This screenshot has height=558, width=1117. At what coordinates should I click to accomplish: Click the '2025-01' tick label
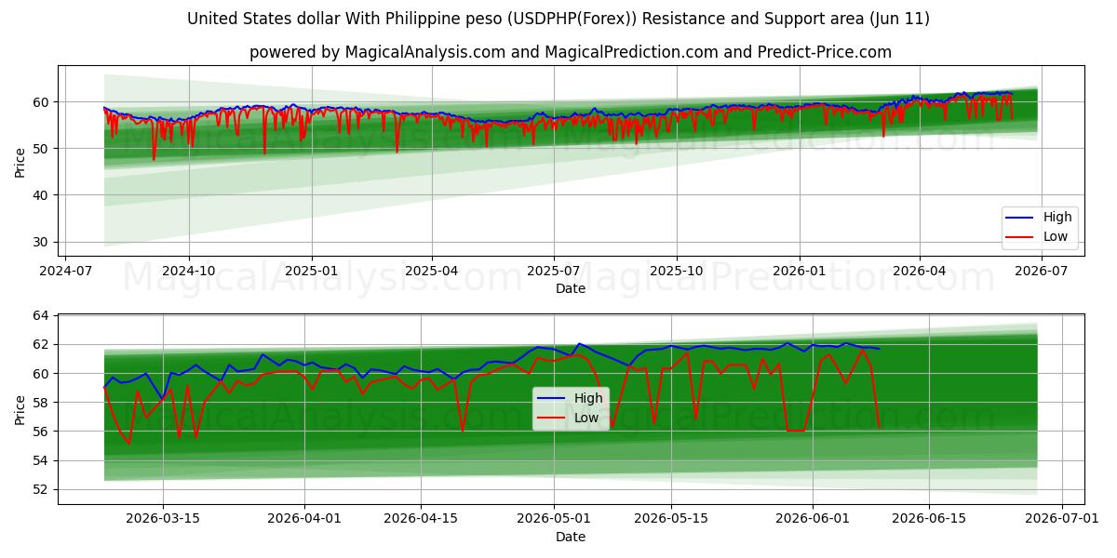[x=311, y=271]
